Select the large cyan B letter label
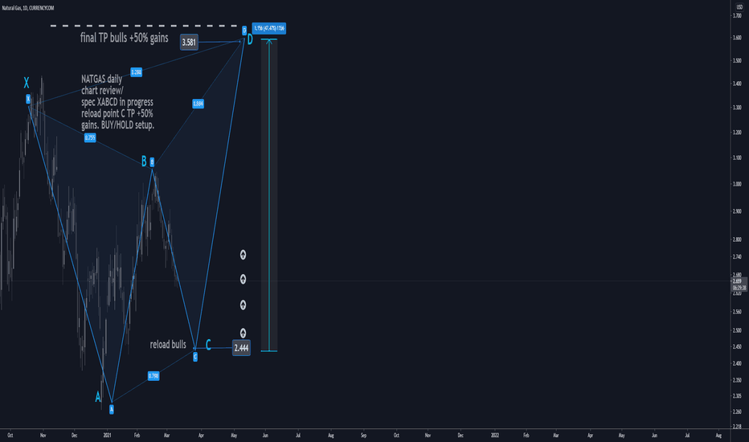Viewport: 749px width, 442px height. [144, 161]
